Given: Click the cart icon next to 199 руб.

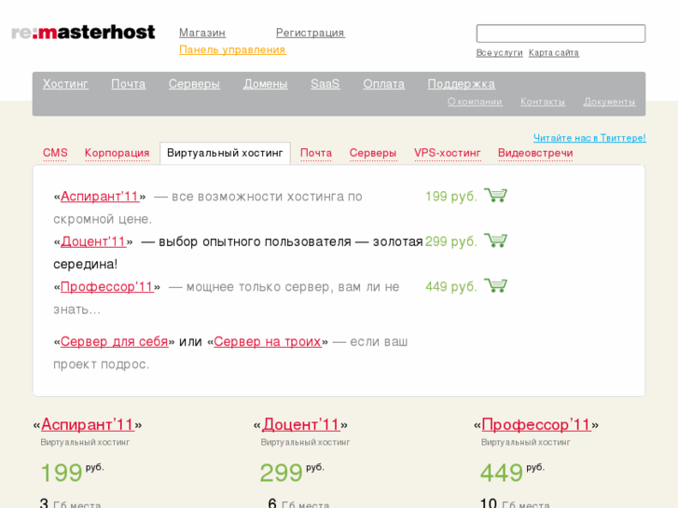Looking at the screenshot, I should pyautogui.click(x=495, y=196).
